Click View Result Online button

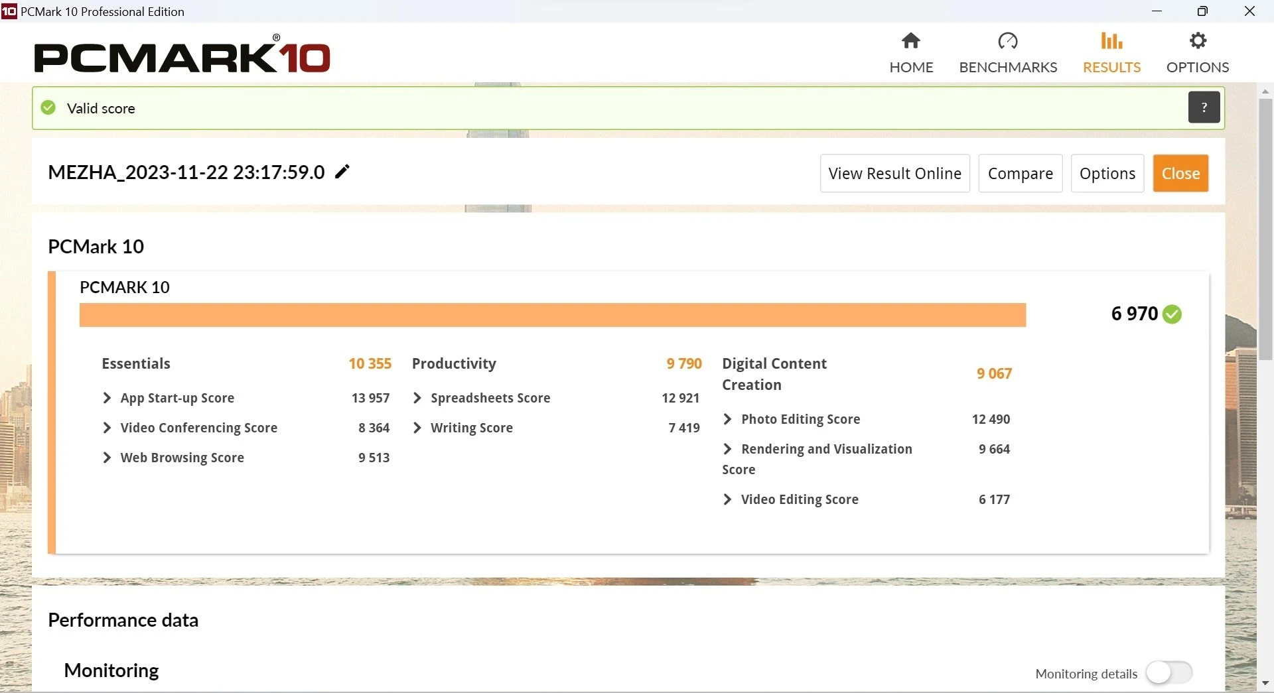(894, 173)
